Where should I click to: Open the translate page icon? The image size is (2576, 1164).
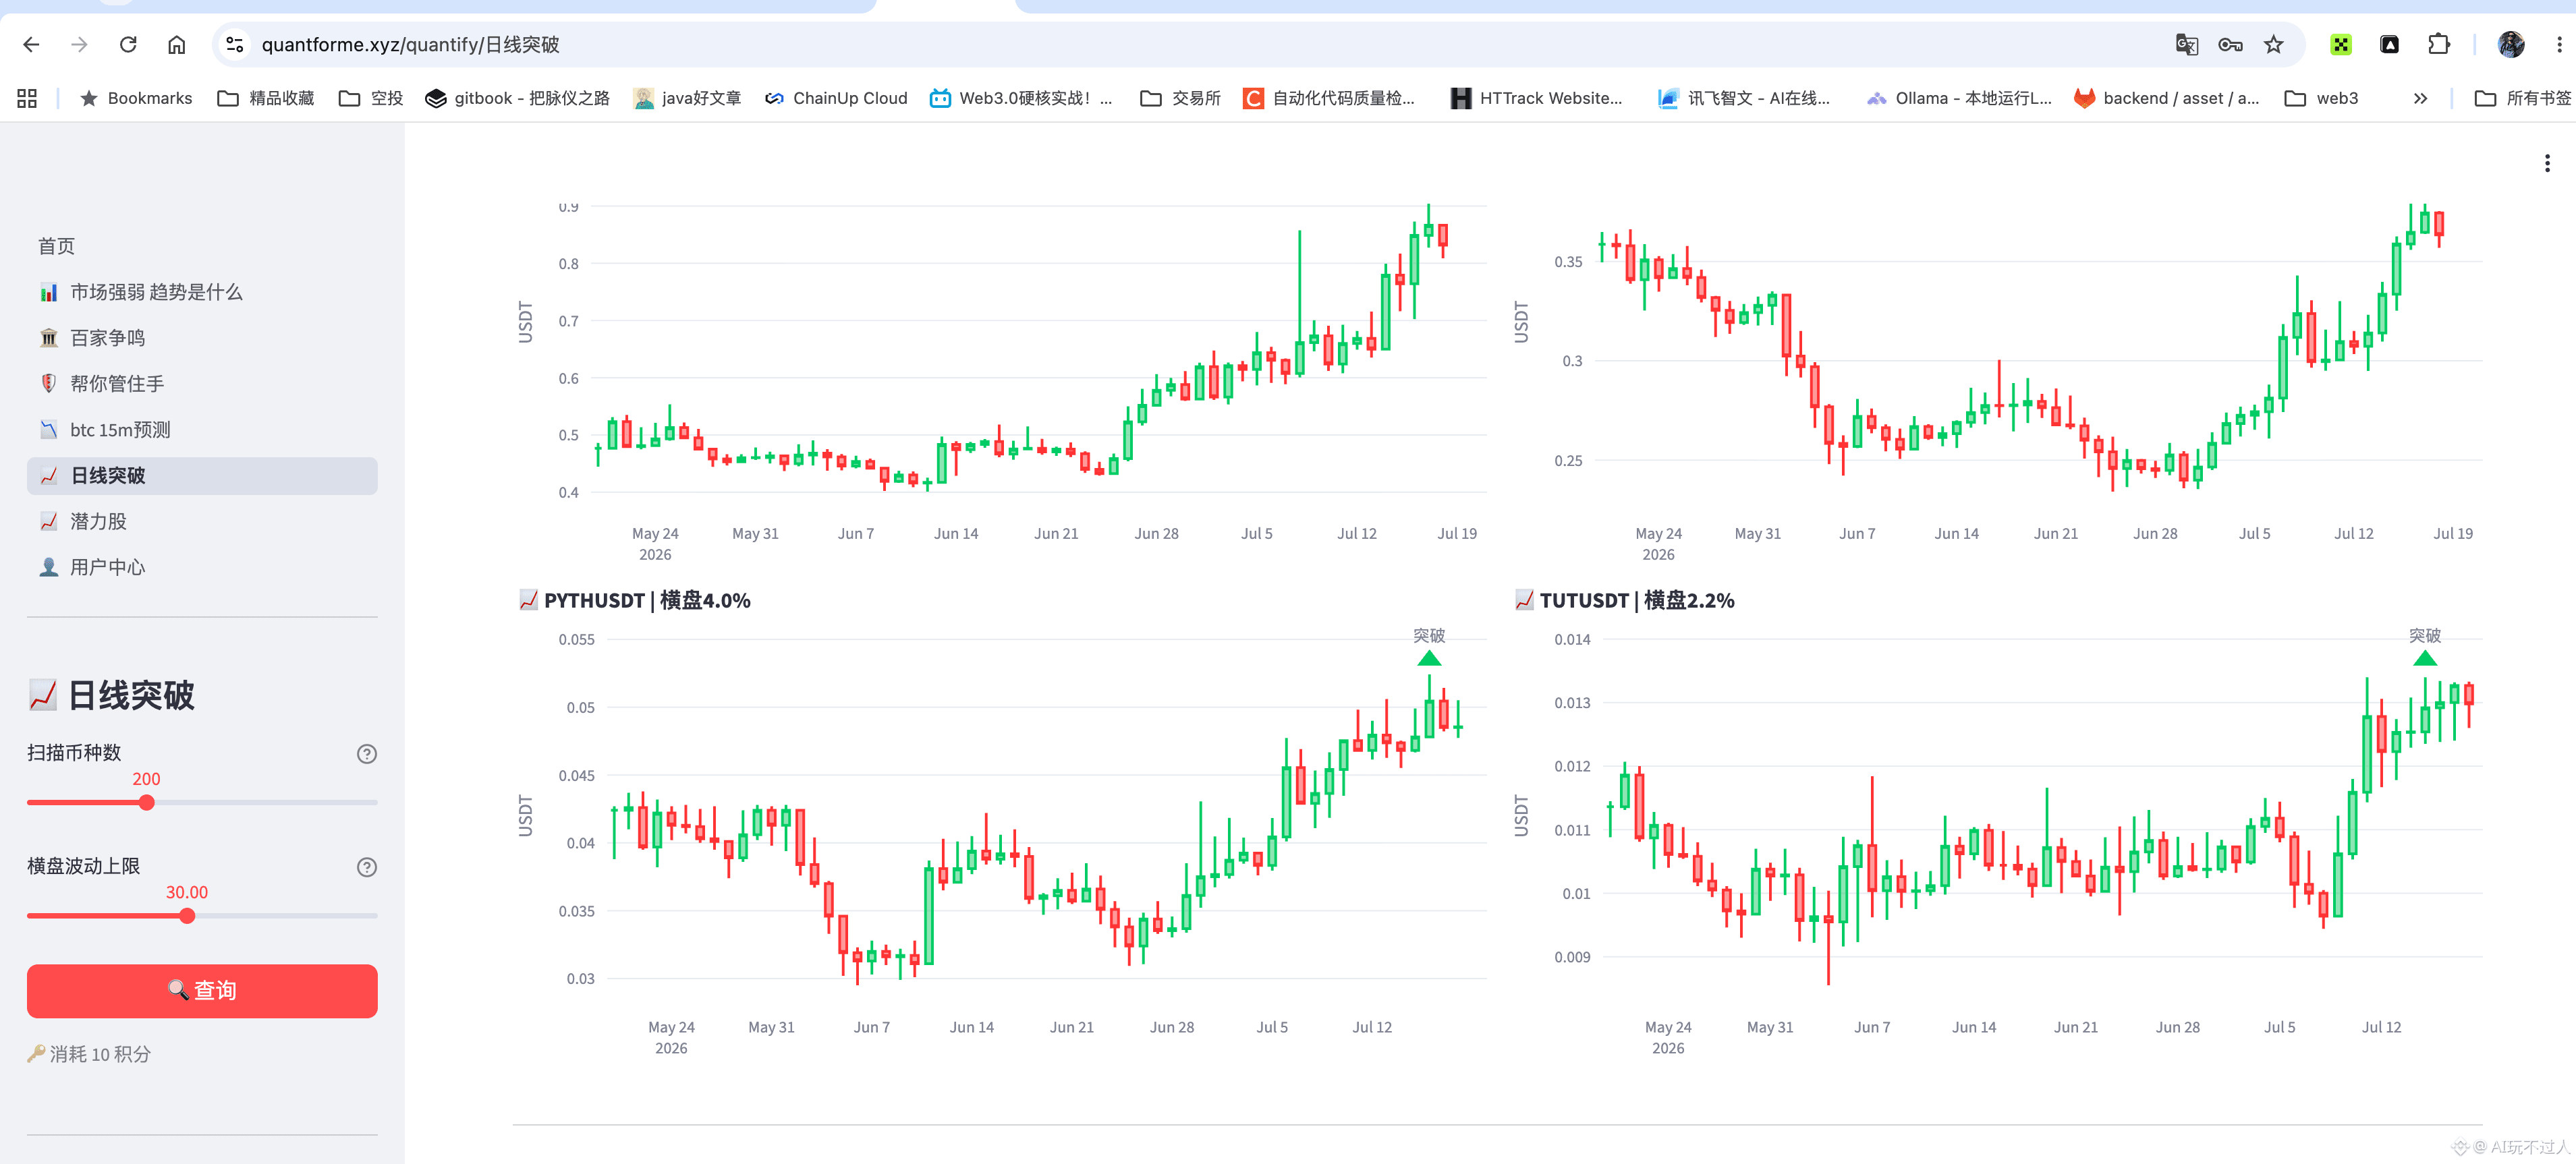click(x=2187, y=44)
